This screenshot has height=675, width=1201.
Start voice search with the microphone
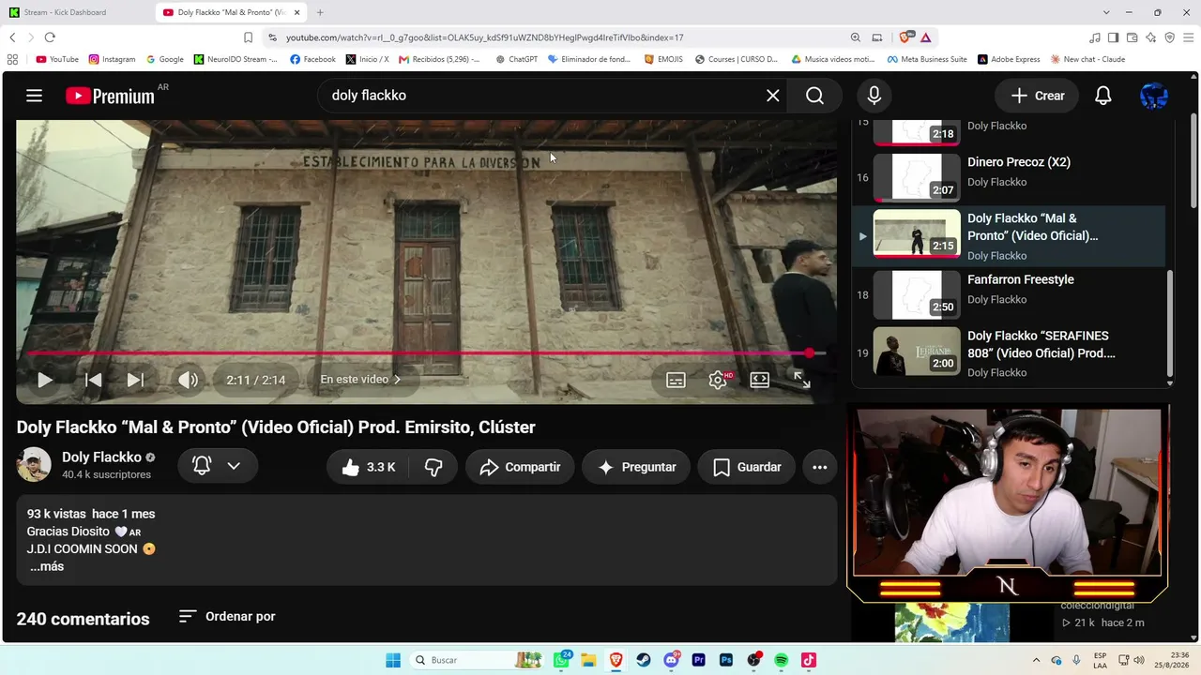tap(874, 96)
